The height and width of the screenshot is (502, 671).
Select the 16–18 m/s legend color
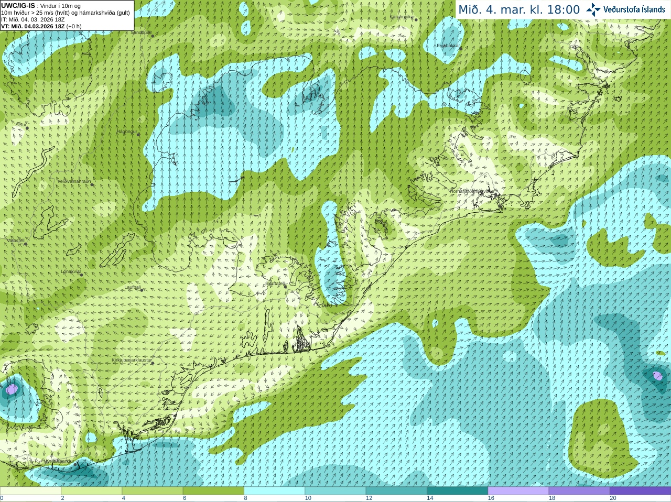click(x=518, y=491)
